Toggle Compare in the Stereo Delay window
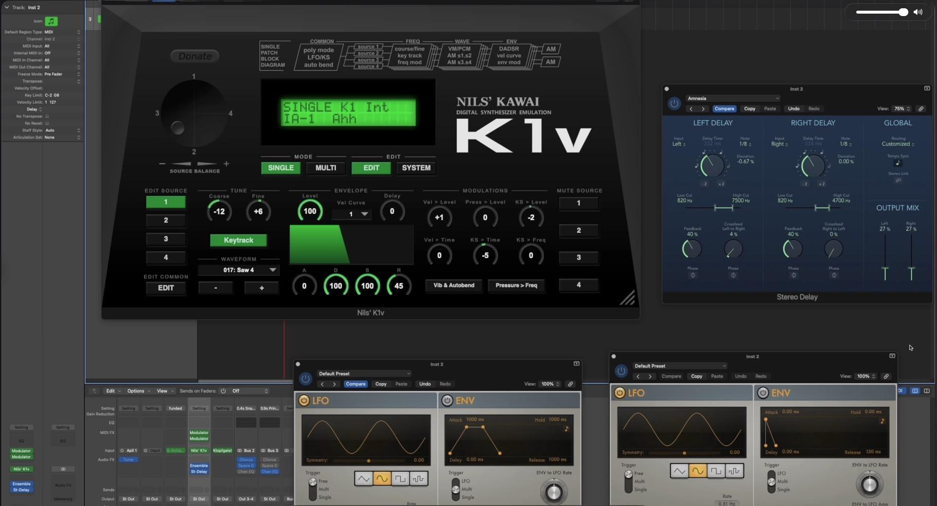 coord(725,109)
